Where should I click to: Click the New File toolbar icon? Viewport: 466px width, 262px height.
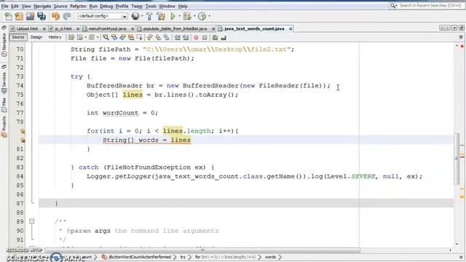[8, 16]
